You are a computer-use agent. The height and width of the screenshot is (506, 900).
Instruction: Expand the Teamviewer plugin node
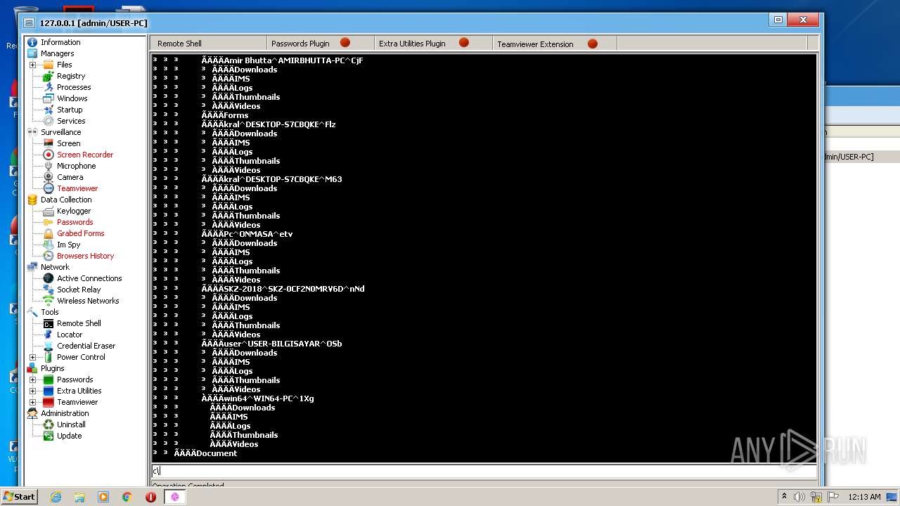point(32,402)
